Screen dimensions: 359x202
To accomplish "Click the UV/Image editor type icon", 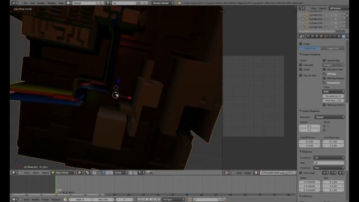I will (x=227, y=173).
